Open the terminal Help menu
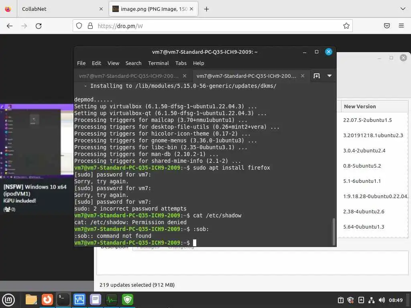411x308 pixels. point(198,63)
